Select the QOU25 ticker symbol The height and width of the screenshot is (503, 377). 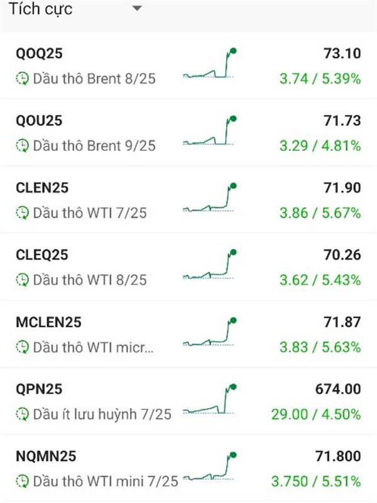pos(39,121)
